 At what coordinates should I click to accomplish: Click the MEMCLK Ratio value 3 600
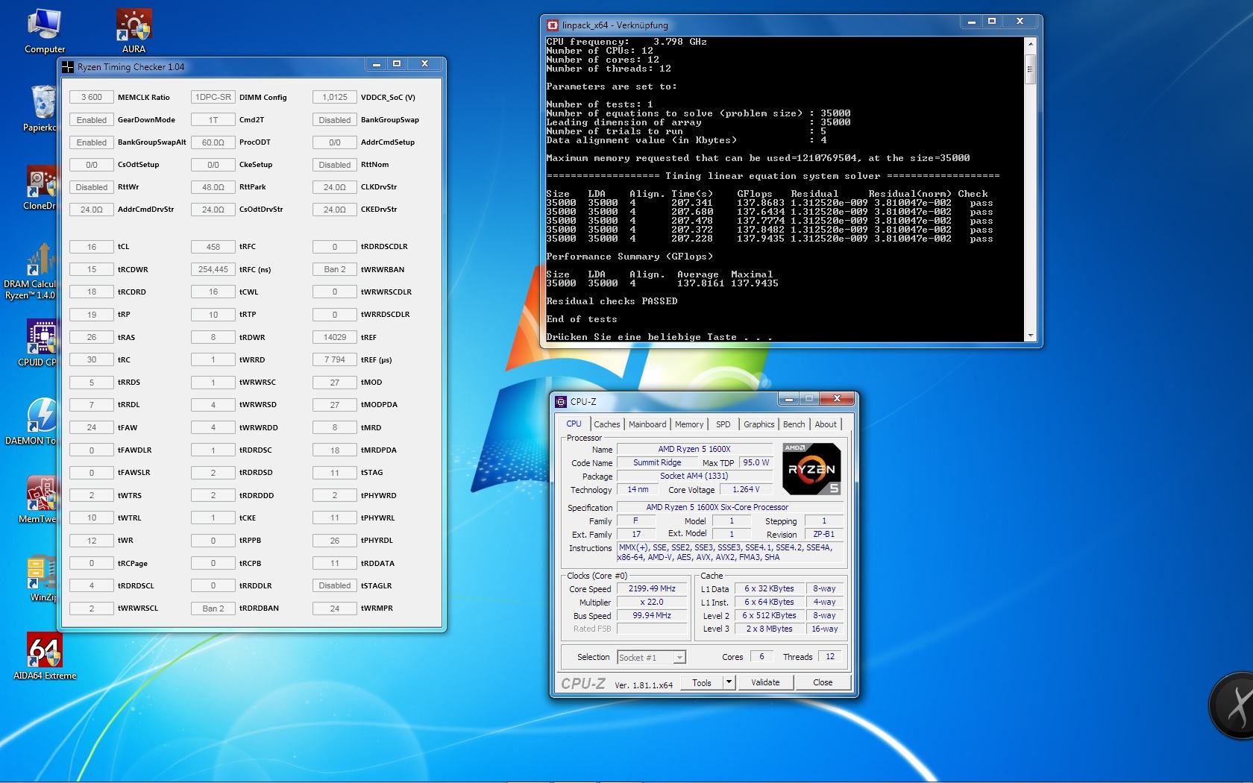92,97
